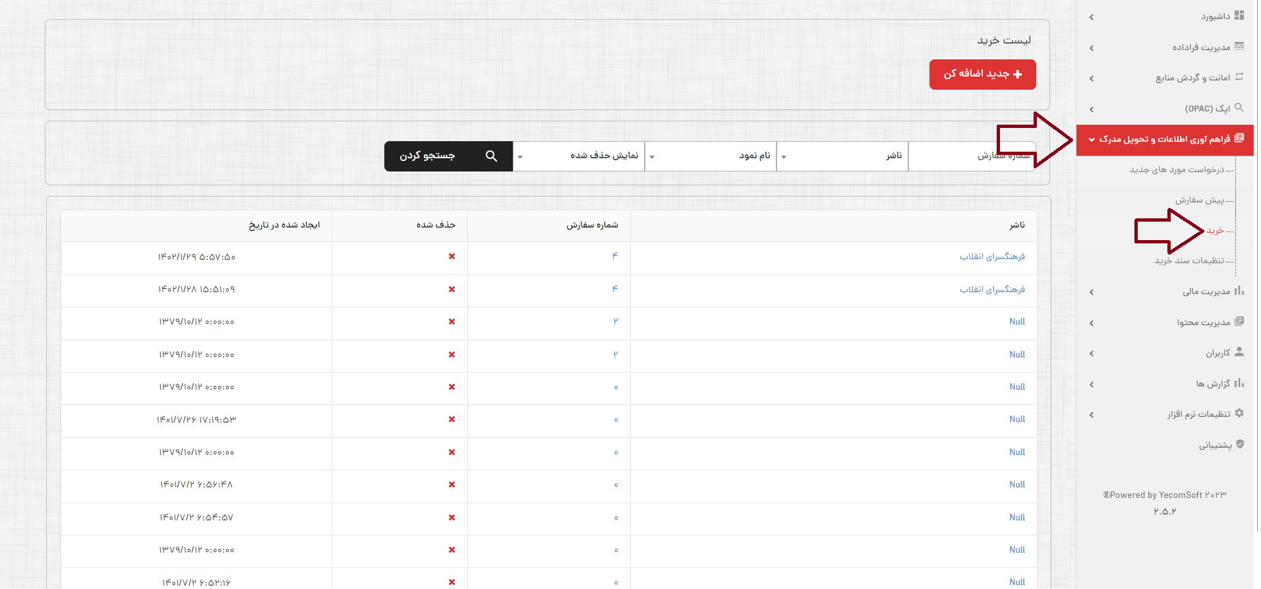Expand the reports (گزارش ها) menu chevron

[x=1092, y=384]
